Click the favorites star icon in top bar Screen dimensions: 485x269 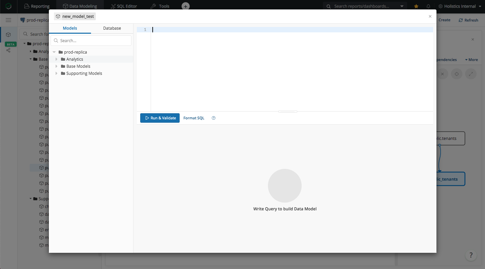pos(416,6)
